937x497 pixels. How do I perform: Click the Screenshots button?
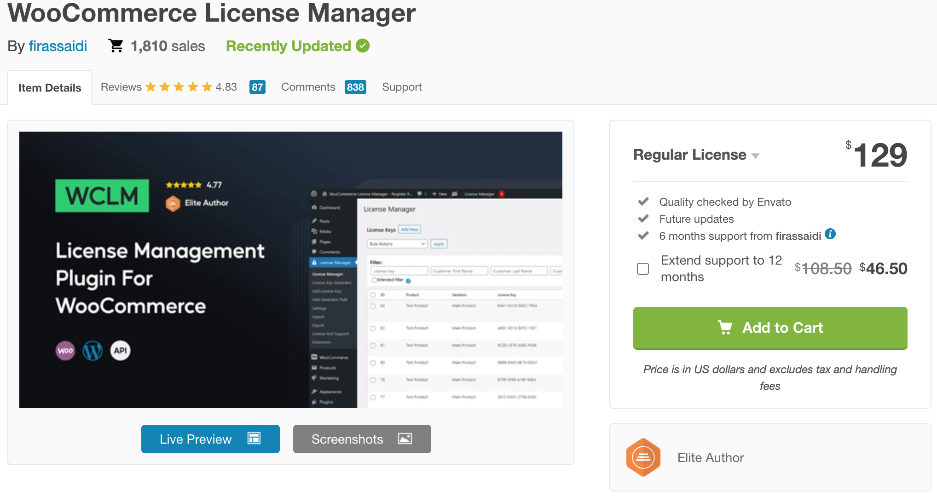[x=362, y=439]
